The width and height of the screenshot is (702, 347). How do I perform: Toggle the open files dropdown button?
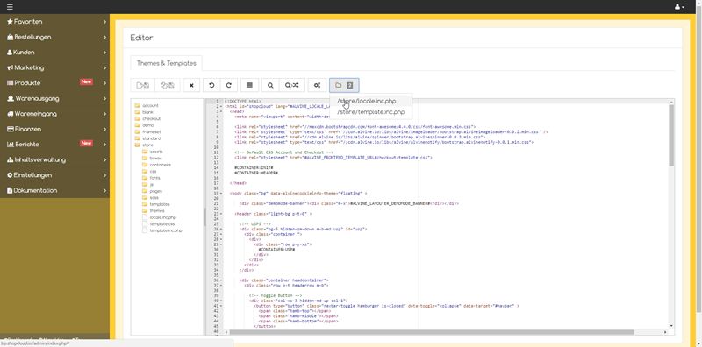click(x=344, y=85)
